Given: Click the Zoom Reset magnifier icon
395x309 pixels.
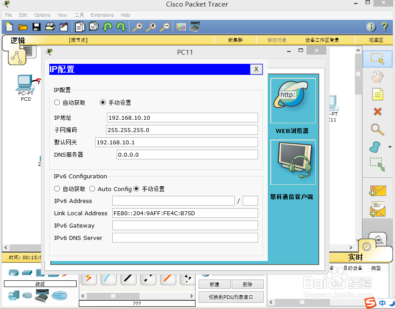Looking at the screenshot, I should [151, 27].
